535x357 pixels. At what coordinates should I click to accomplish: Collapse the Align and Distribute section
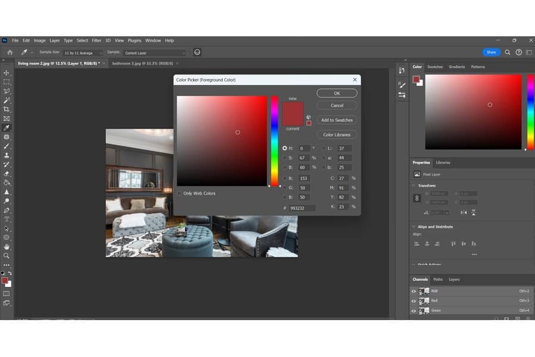pos(414,227)
